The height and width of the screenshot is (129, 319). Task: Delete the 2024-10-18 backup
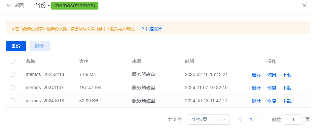[257, 101]
